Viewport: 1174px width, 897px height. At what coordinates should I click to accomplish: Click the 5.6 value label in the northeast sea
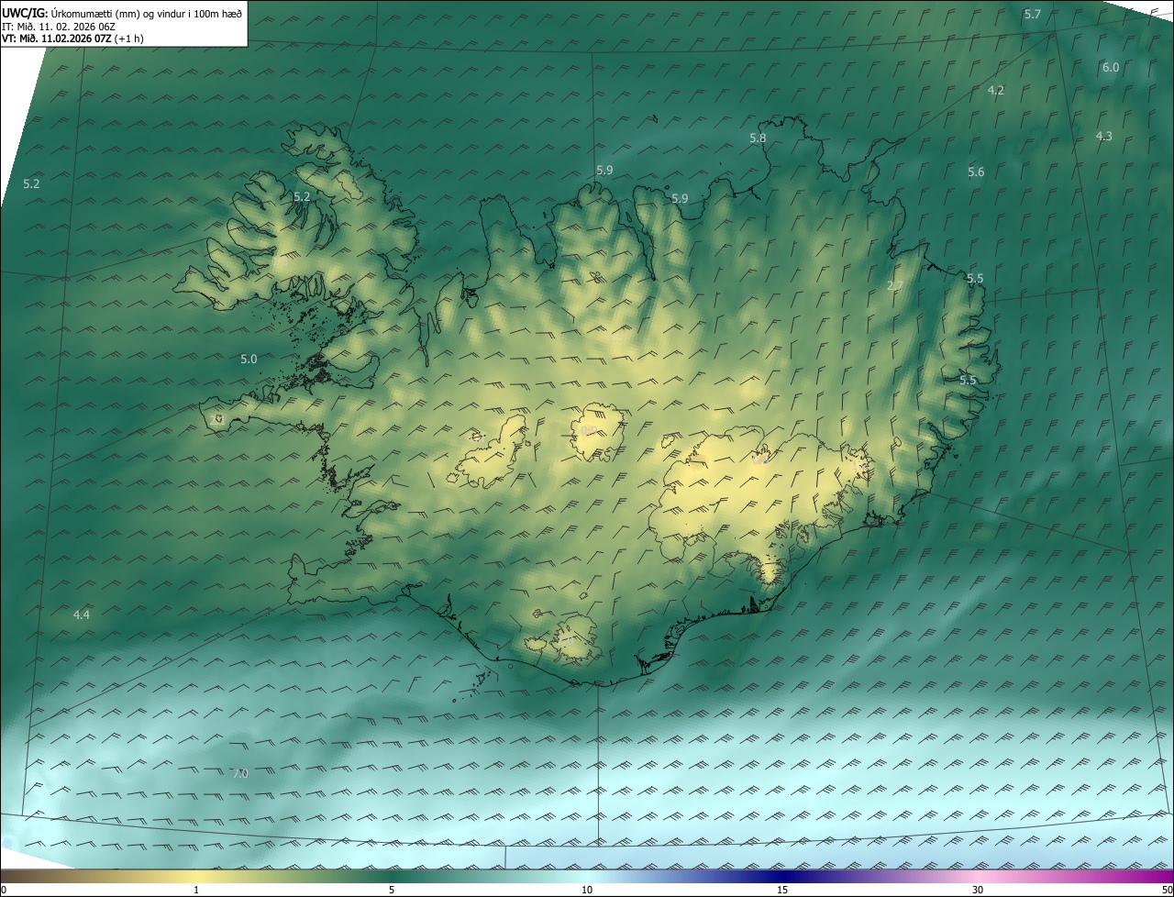976,172
